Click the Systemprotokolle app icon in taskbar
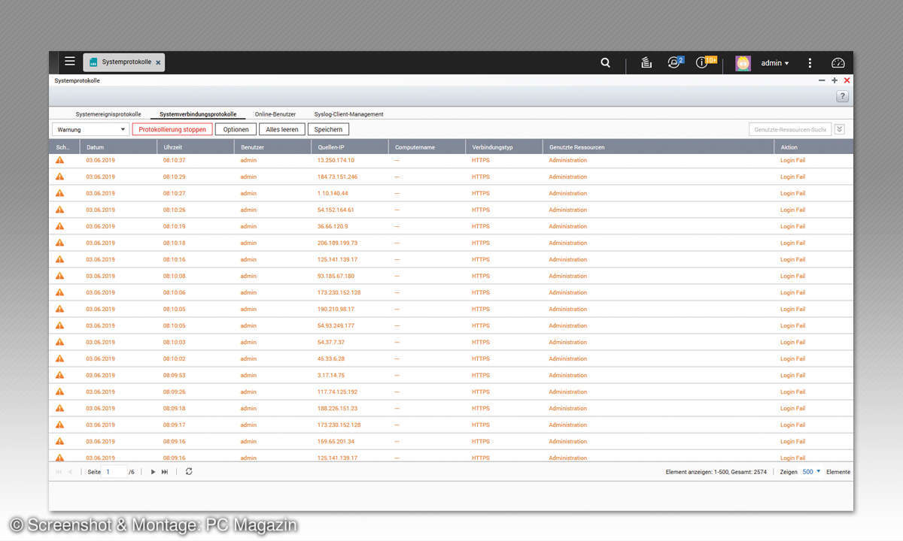Image resolution: width=903 pixels, height=541 pixels. [x=94, y=62]
